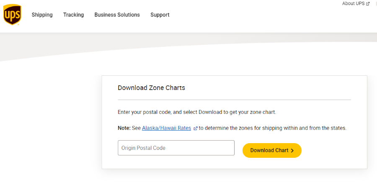The image size is (377, 185).
Task: Click the bold Note: label
Action: [x=124, y=128]
